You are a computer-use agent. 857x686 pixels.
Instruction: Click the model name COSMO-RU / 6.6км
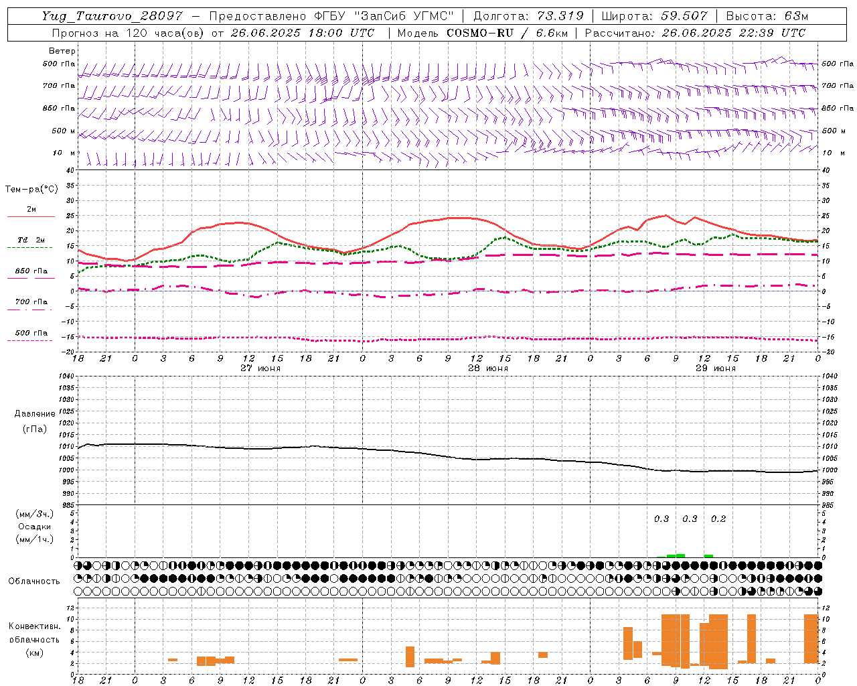point(509,33)
